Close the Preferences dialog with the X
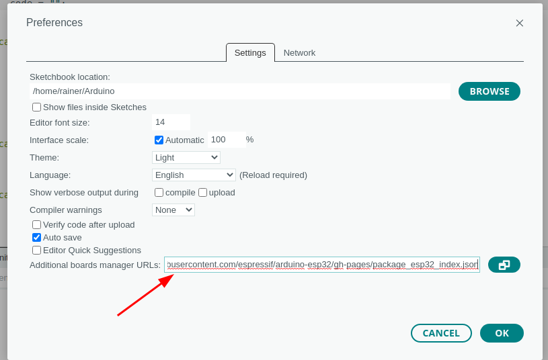The width and height of the screenshot is (548, 360). click(519, 23)
